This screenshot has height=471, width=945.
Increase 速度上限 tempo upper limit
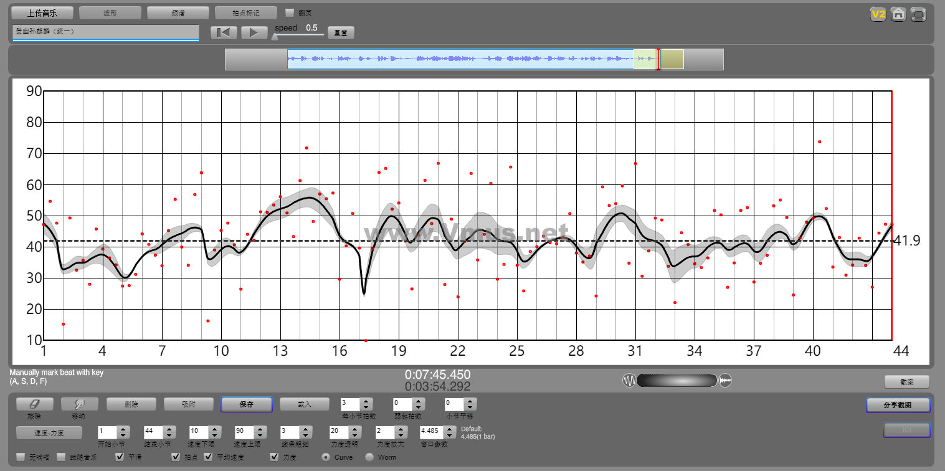(260, 429)
